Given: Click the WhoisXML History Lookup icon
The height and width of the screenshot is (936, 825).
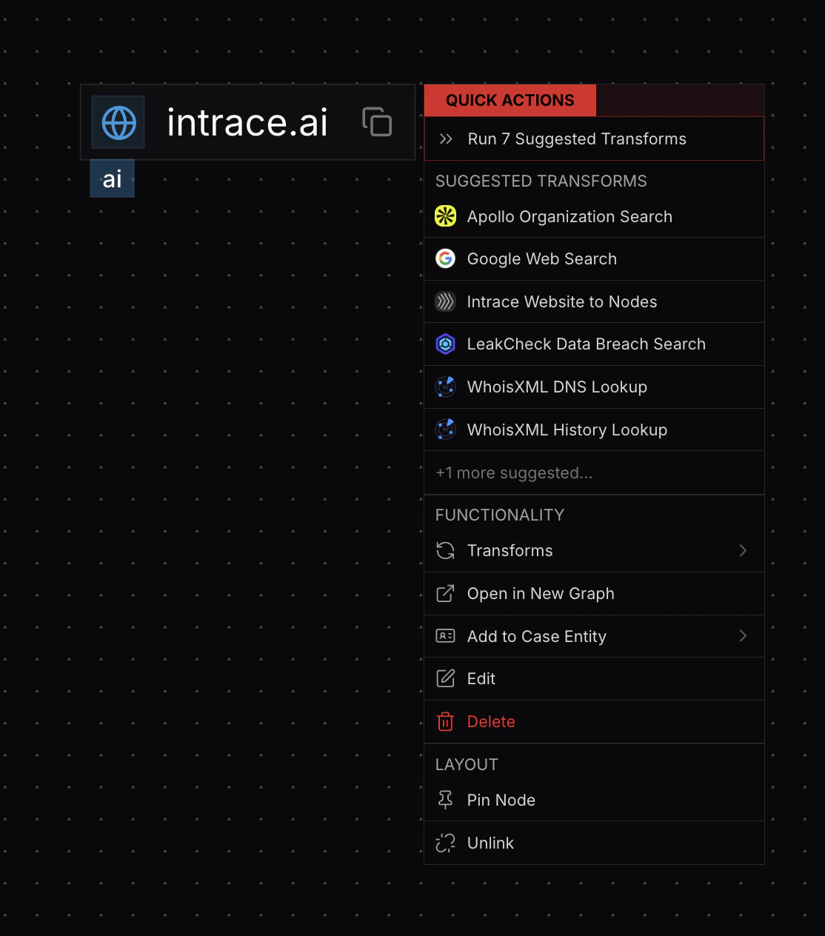Looking at the screenshot, I should point(445,429).
